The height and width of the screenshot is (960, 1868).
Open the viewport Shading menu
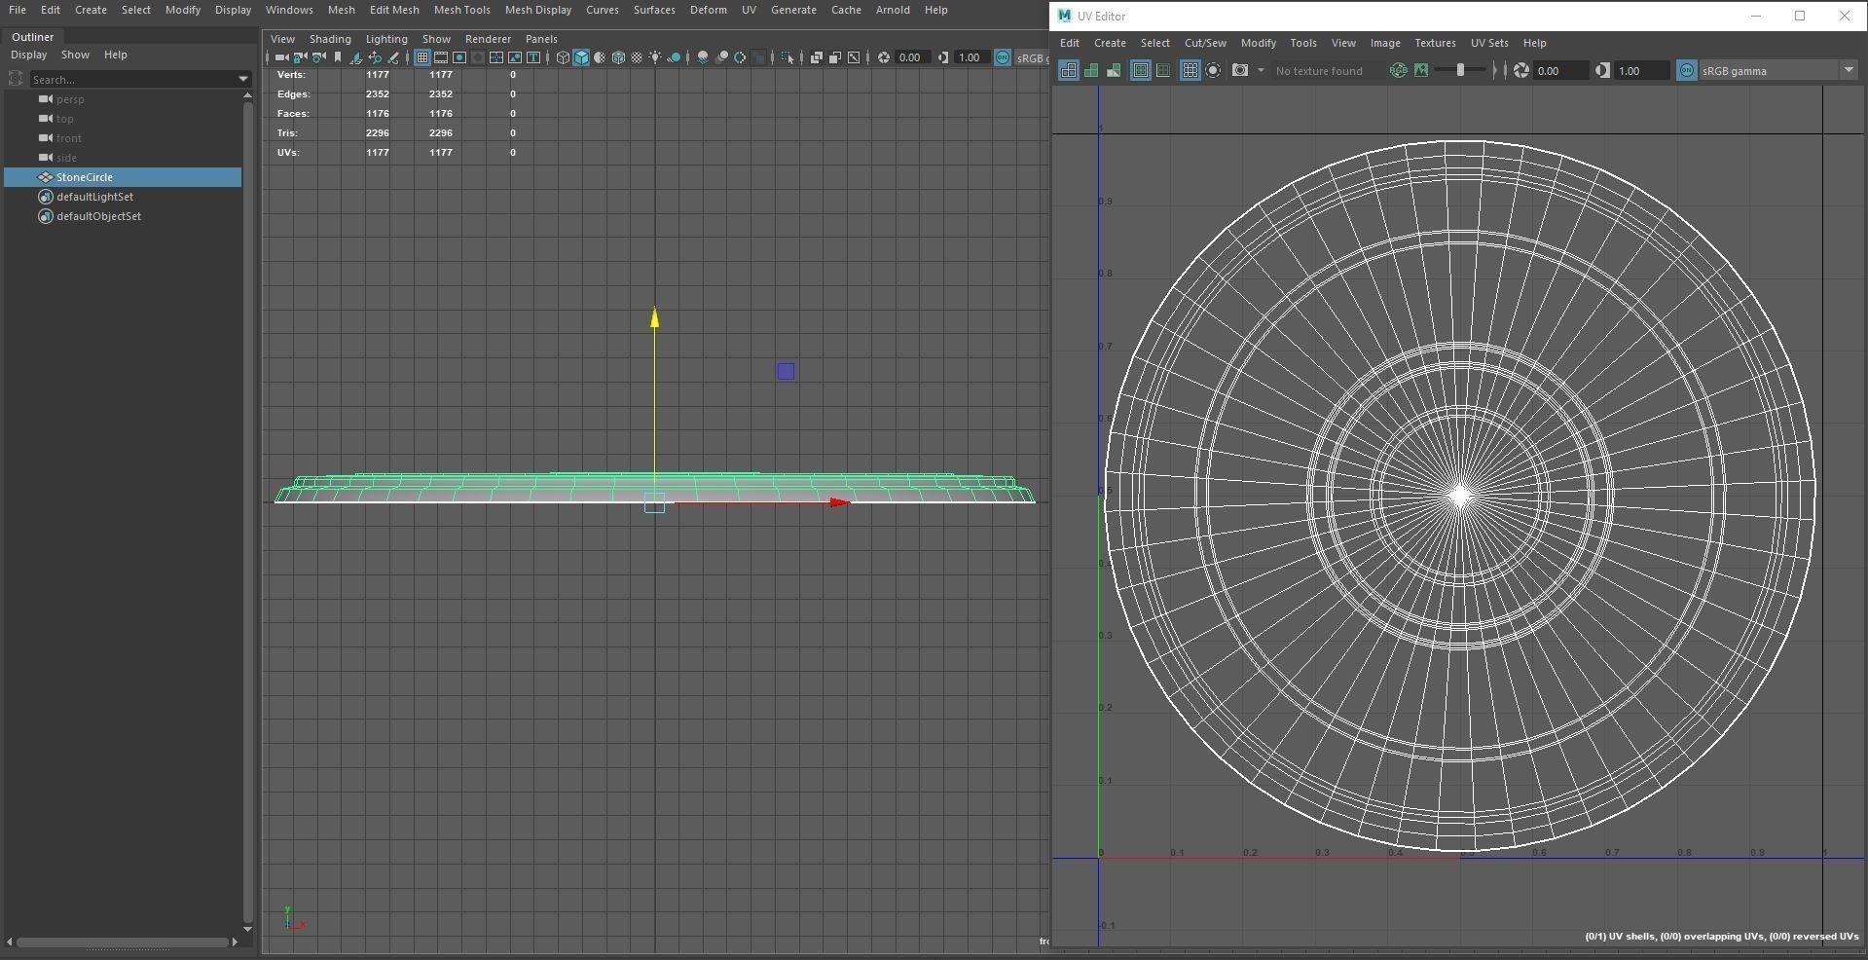[x=330, y=39]
